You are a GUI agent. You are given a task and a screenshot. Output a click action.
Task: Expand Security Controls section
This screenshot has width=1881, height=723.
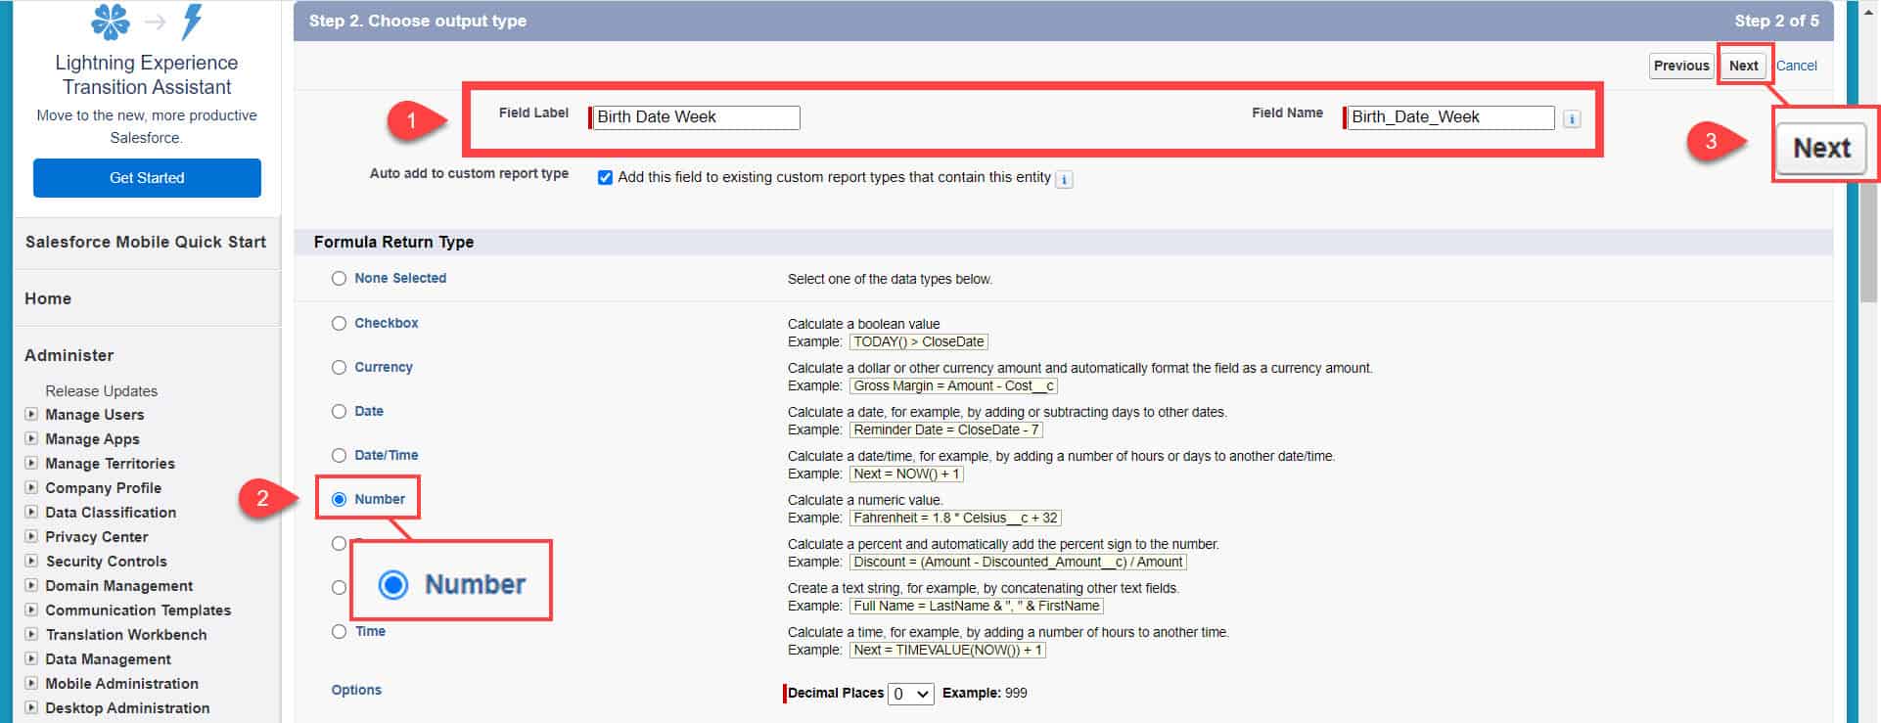coord(31,562)
